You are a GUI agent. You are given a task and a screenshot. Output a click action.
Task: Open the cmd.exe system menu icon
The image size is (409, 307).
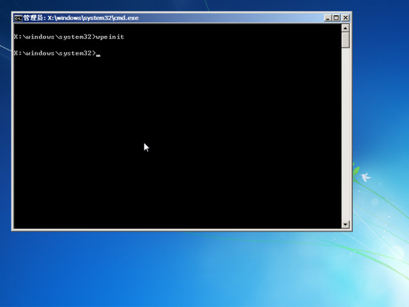tap(19, 18)
